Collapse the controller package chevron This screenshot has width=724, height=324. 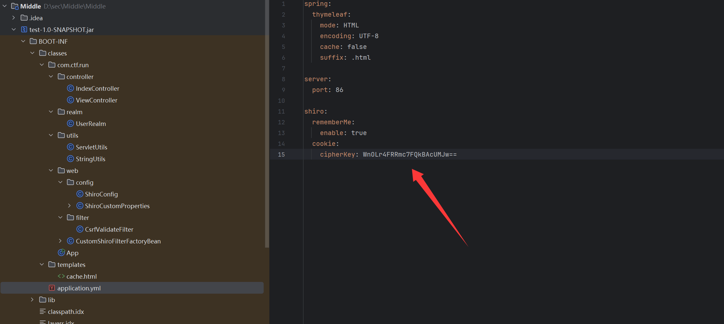point(51,77)
